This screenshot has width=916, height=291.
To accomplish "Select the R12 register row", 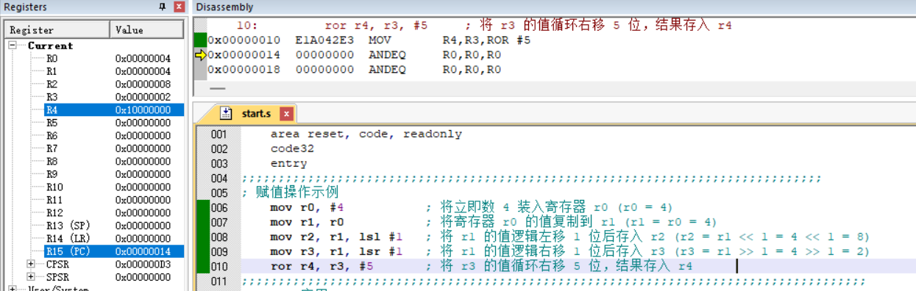I will pos(94,212).
